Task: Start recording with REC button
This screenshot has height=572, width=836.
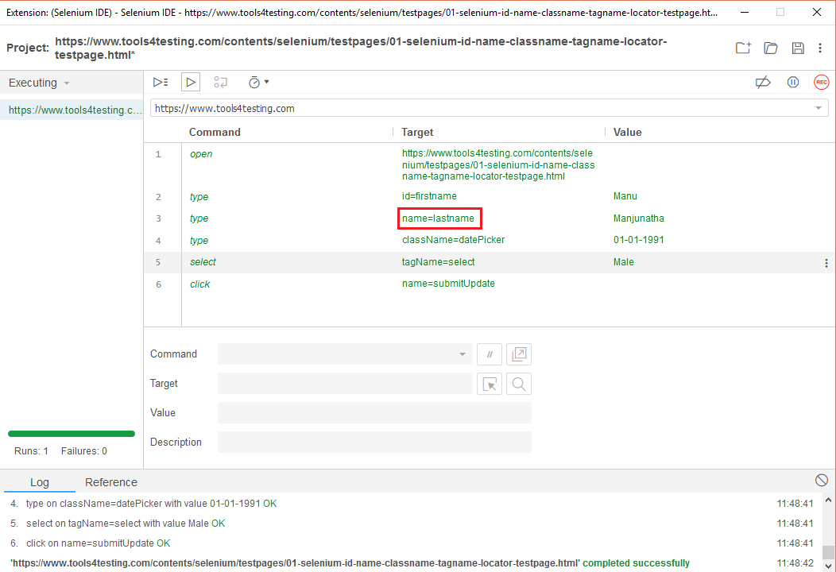Action: tap(822, 82)
